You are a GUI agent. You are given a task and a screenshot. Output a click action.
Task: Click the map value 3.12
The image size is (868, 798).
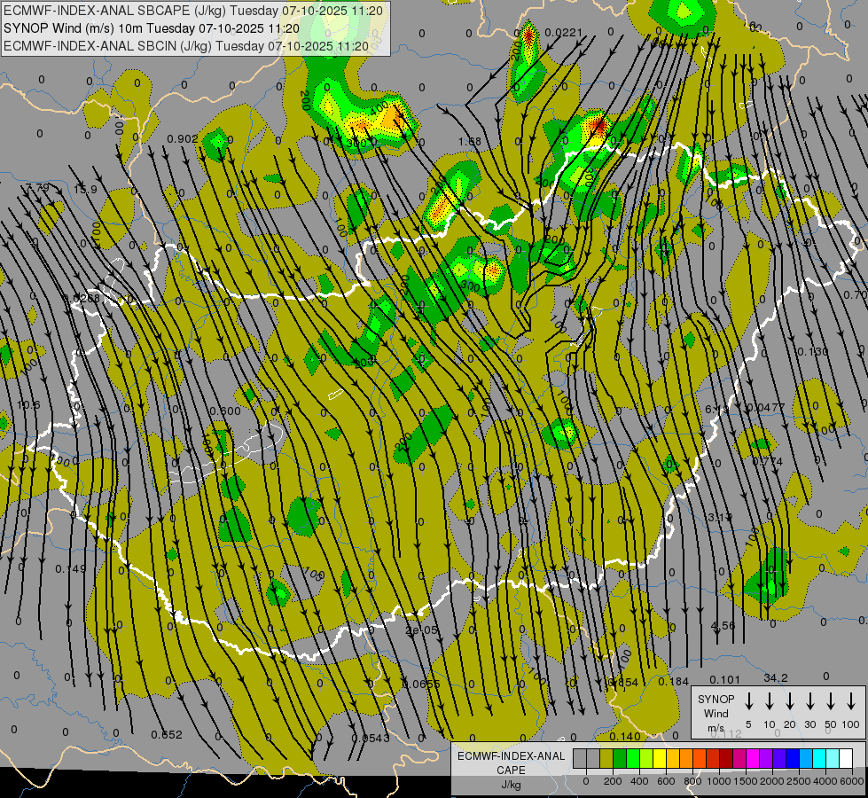tap(720, 517)
